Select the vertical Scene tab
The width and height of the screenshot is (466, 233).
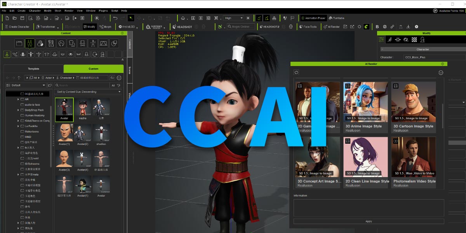click(x=130, y=70)
